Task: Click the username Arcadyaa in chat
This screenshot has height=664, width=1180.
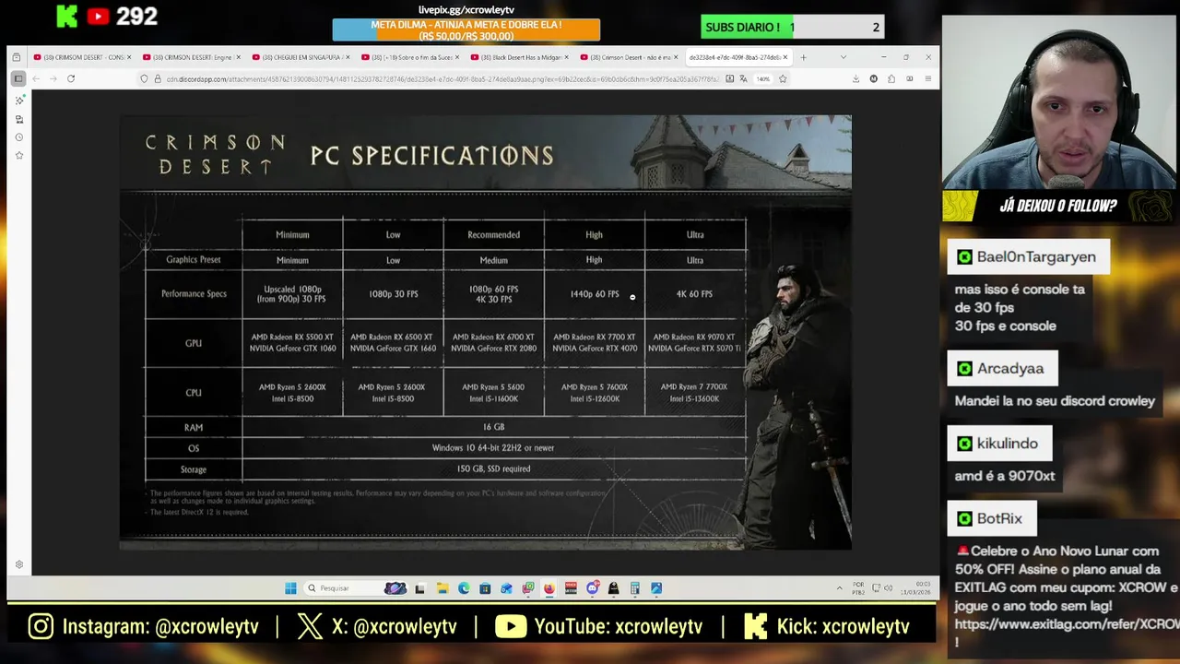Action: point(1010,369)
